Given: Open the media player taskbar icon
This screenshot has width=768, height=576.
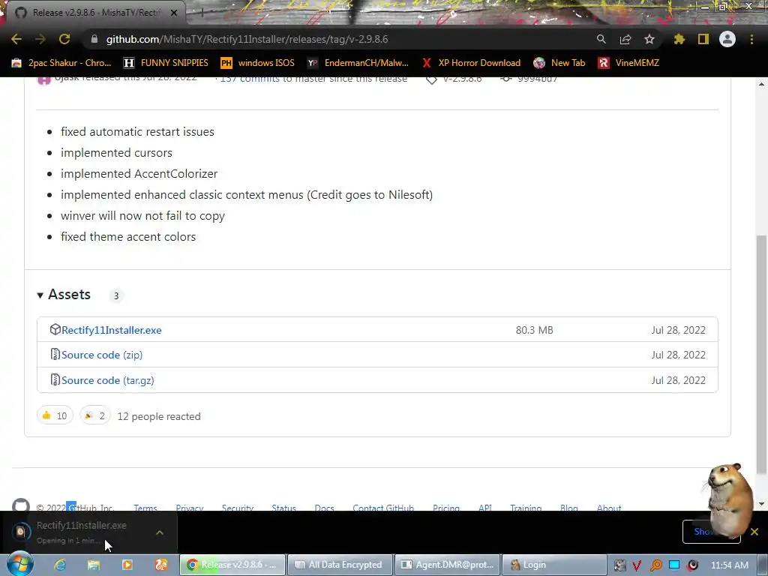Looking at the screenshot, I should coord(127,565).
